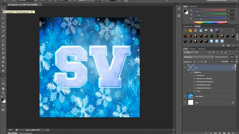
Task: Switch to the Swatches tab
Action: pos(193,6)
